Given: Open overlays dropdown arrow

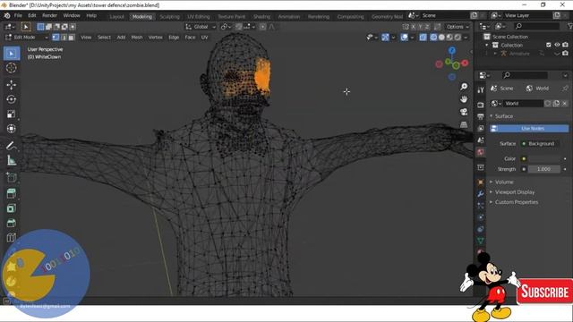Looking at the screenshot, I should (x=412, y=38).
